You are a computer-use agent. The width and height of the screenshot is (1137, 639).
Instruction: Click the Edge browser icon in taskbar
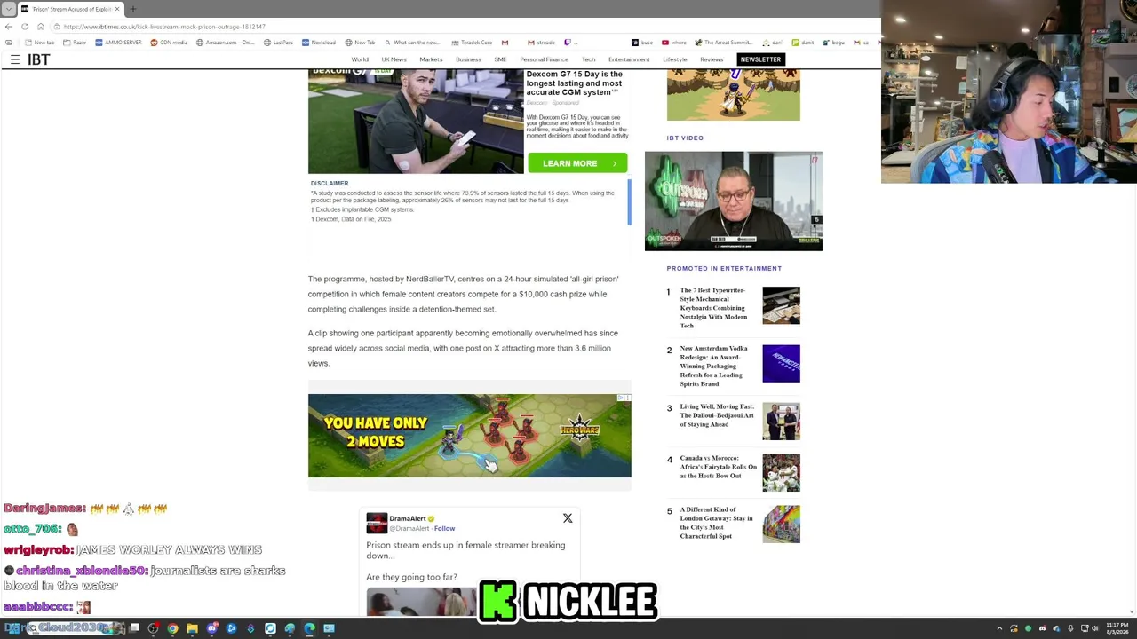click(309, 628)
